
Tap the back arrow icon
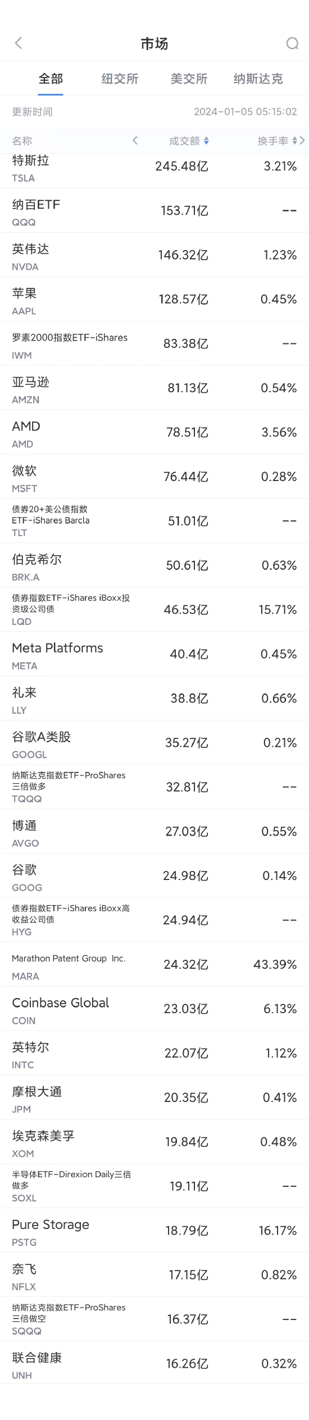pyautogui.click(x=19, y=43)
